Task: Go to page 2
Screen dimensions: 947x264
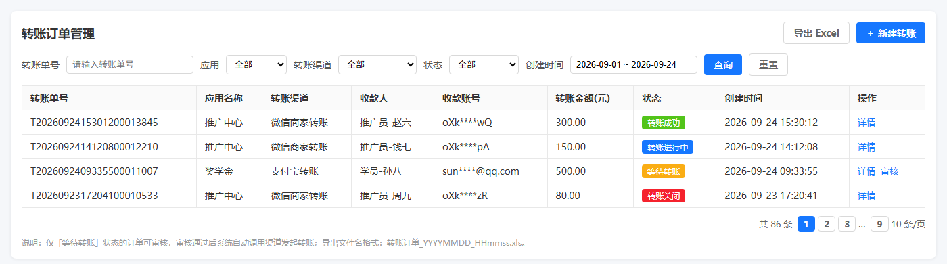Action: [x=827, y=224]
